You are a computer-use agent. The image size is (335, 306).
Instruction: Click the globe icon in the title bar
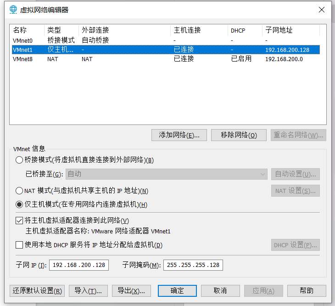13,10
